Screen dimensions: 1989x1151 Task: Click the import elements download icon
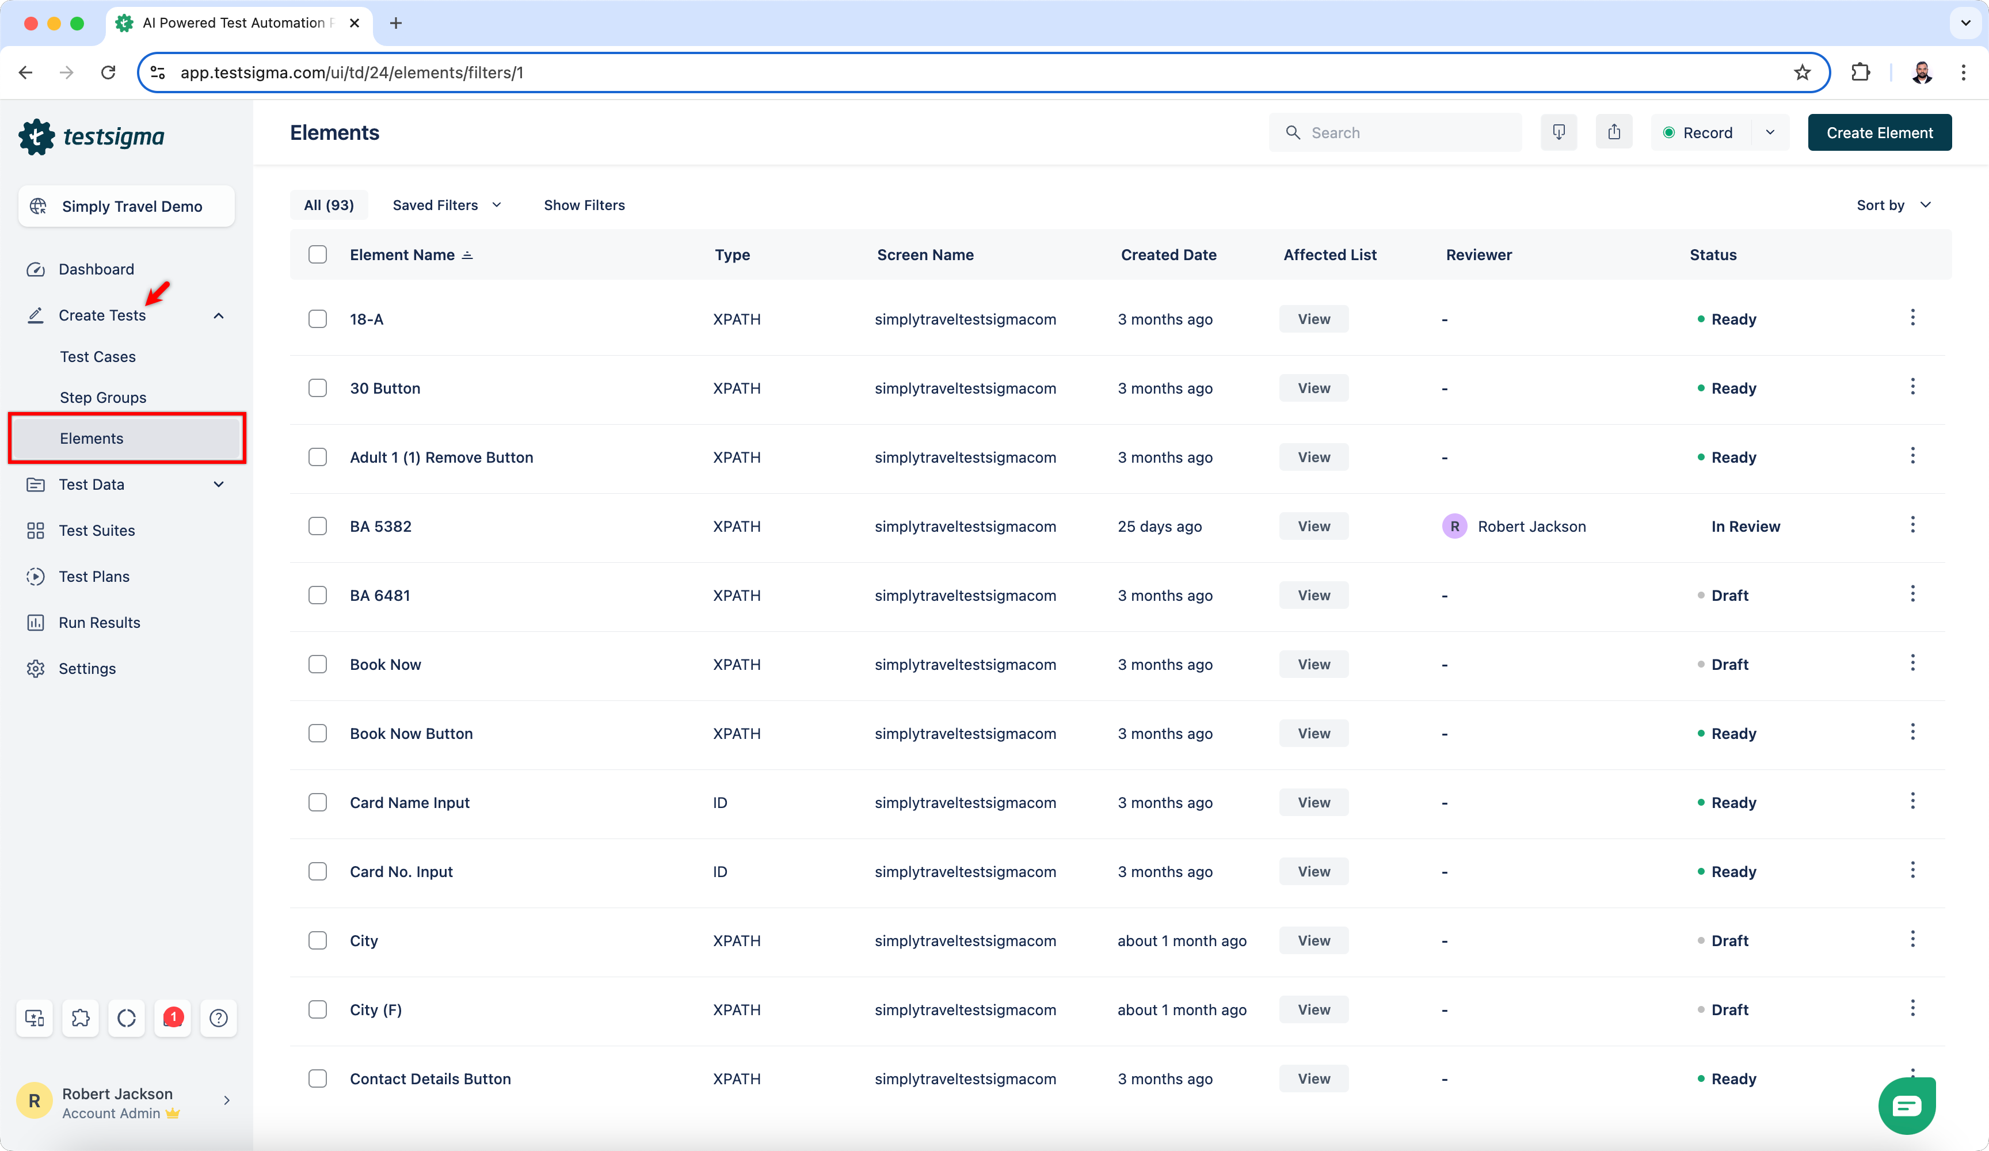point(1558,132)
